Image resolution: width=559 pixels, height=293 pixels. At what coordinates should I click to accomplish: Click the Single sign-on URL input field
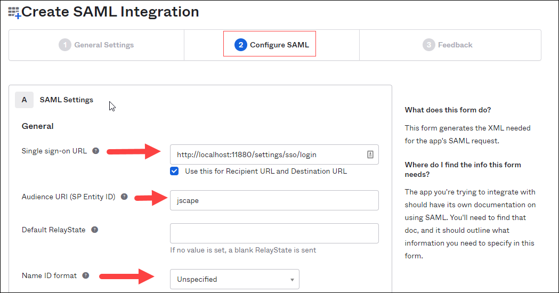coord(274,154)
